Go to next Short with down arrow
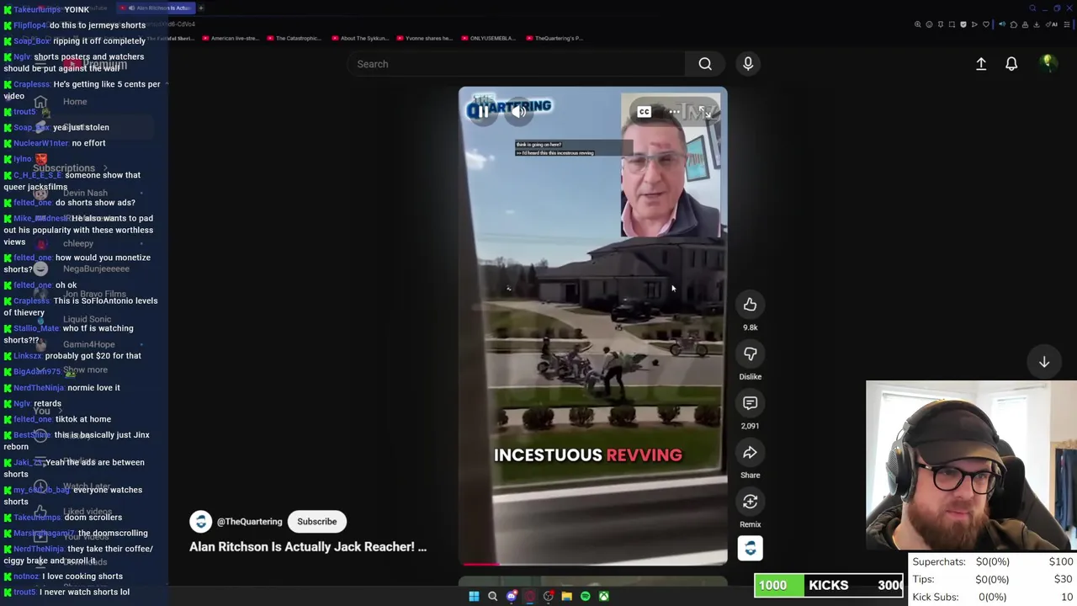 (x=1044, y=362)
